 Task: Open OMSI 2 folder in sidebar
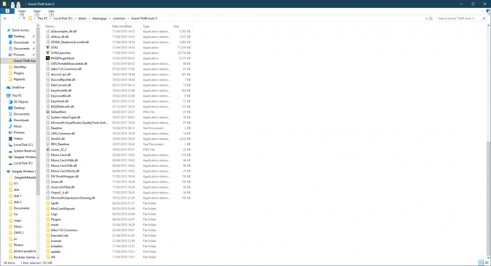[19, 233]
